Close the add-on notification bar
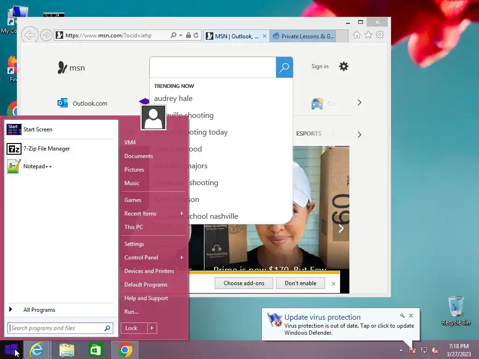 click(333, 284)
